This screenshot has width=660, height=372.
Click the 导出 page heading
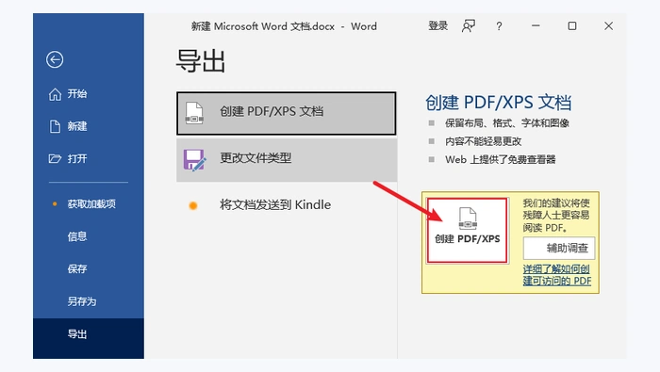tap(201, 61)
